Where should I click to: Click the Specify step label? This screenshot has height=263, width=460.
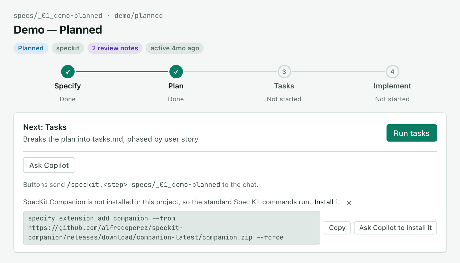click(x=68, y=86)
